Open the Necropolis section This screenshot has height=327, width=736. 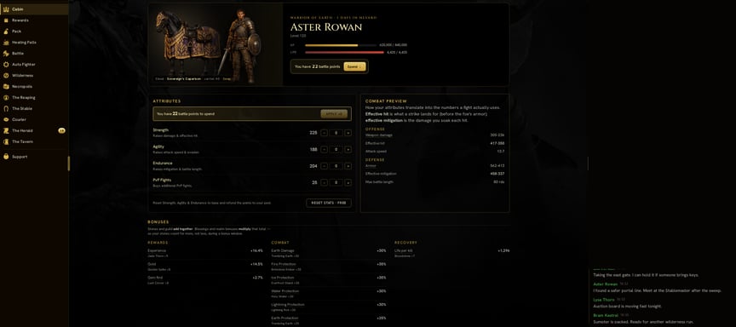34,86
